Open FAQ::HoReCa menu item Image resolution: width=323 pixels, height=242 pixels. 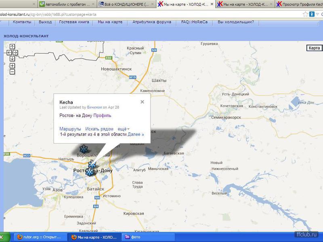click(194, 22)
